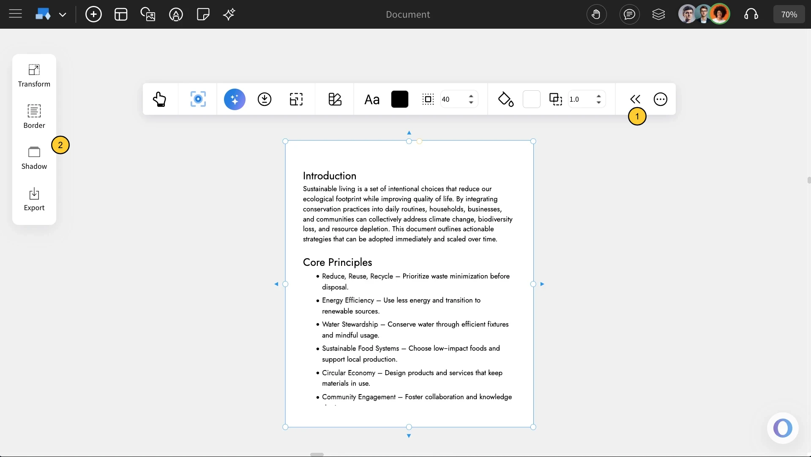Screen dimensions: 811x457
Task: Open the Transform panel in the sidebar
Action: [34, 76]
